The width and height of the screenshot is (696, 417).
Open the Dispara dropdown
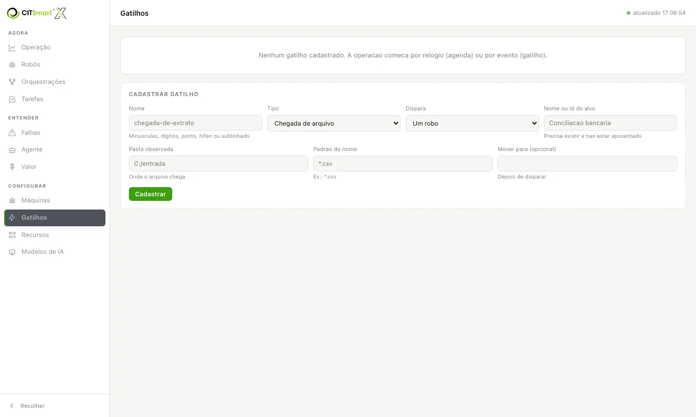click(472, 123)
